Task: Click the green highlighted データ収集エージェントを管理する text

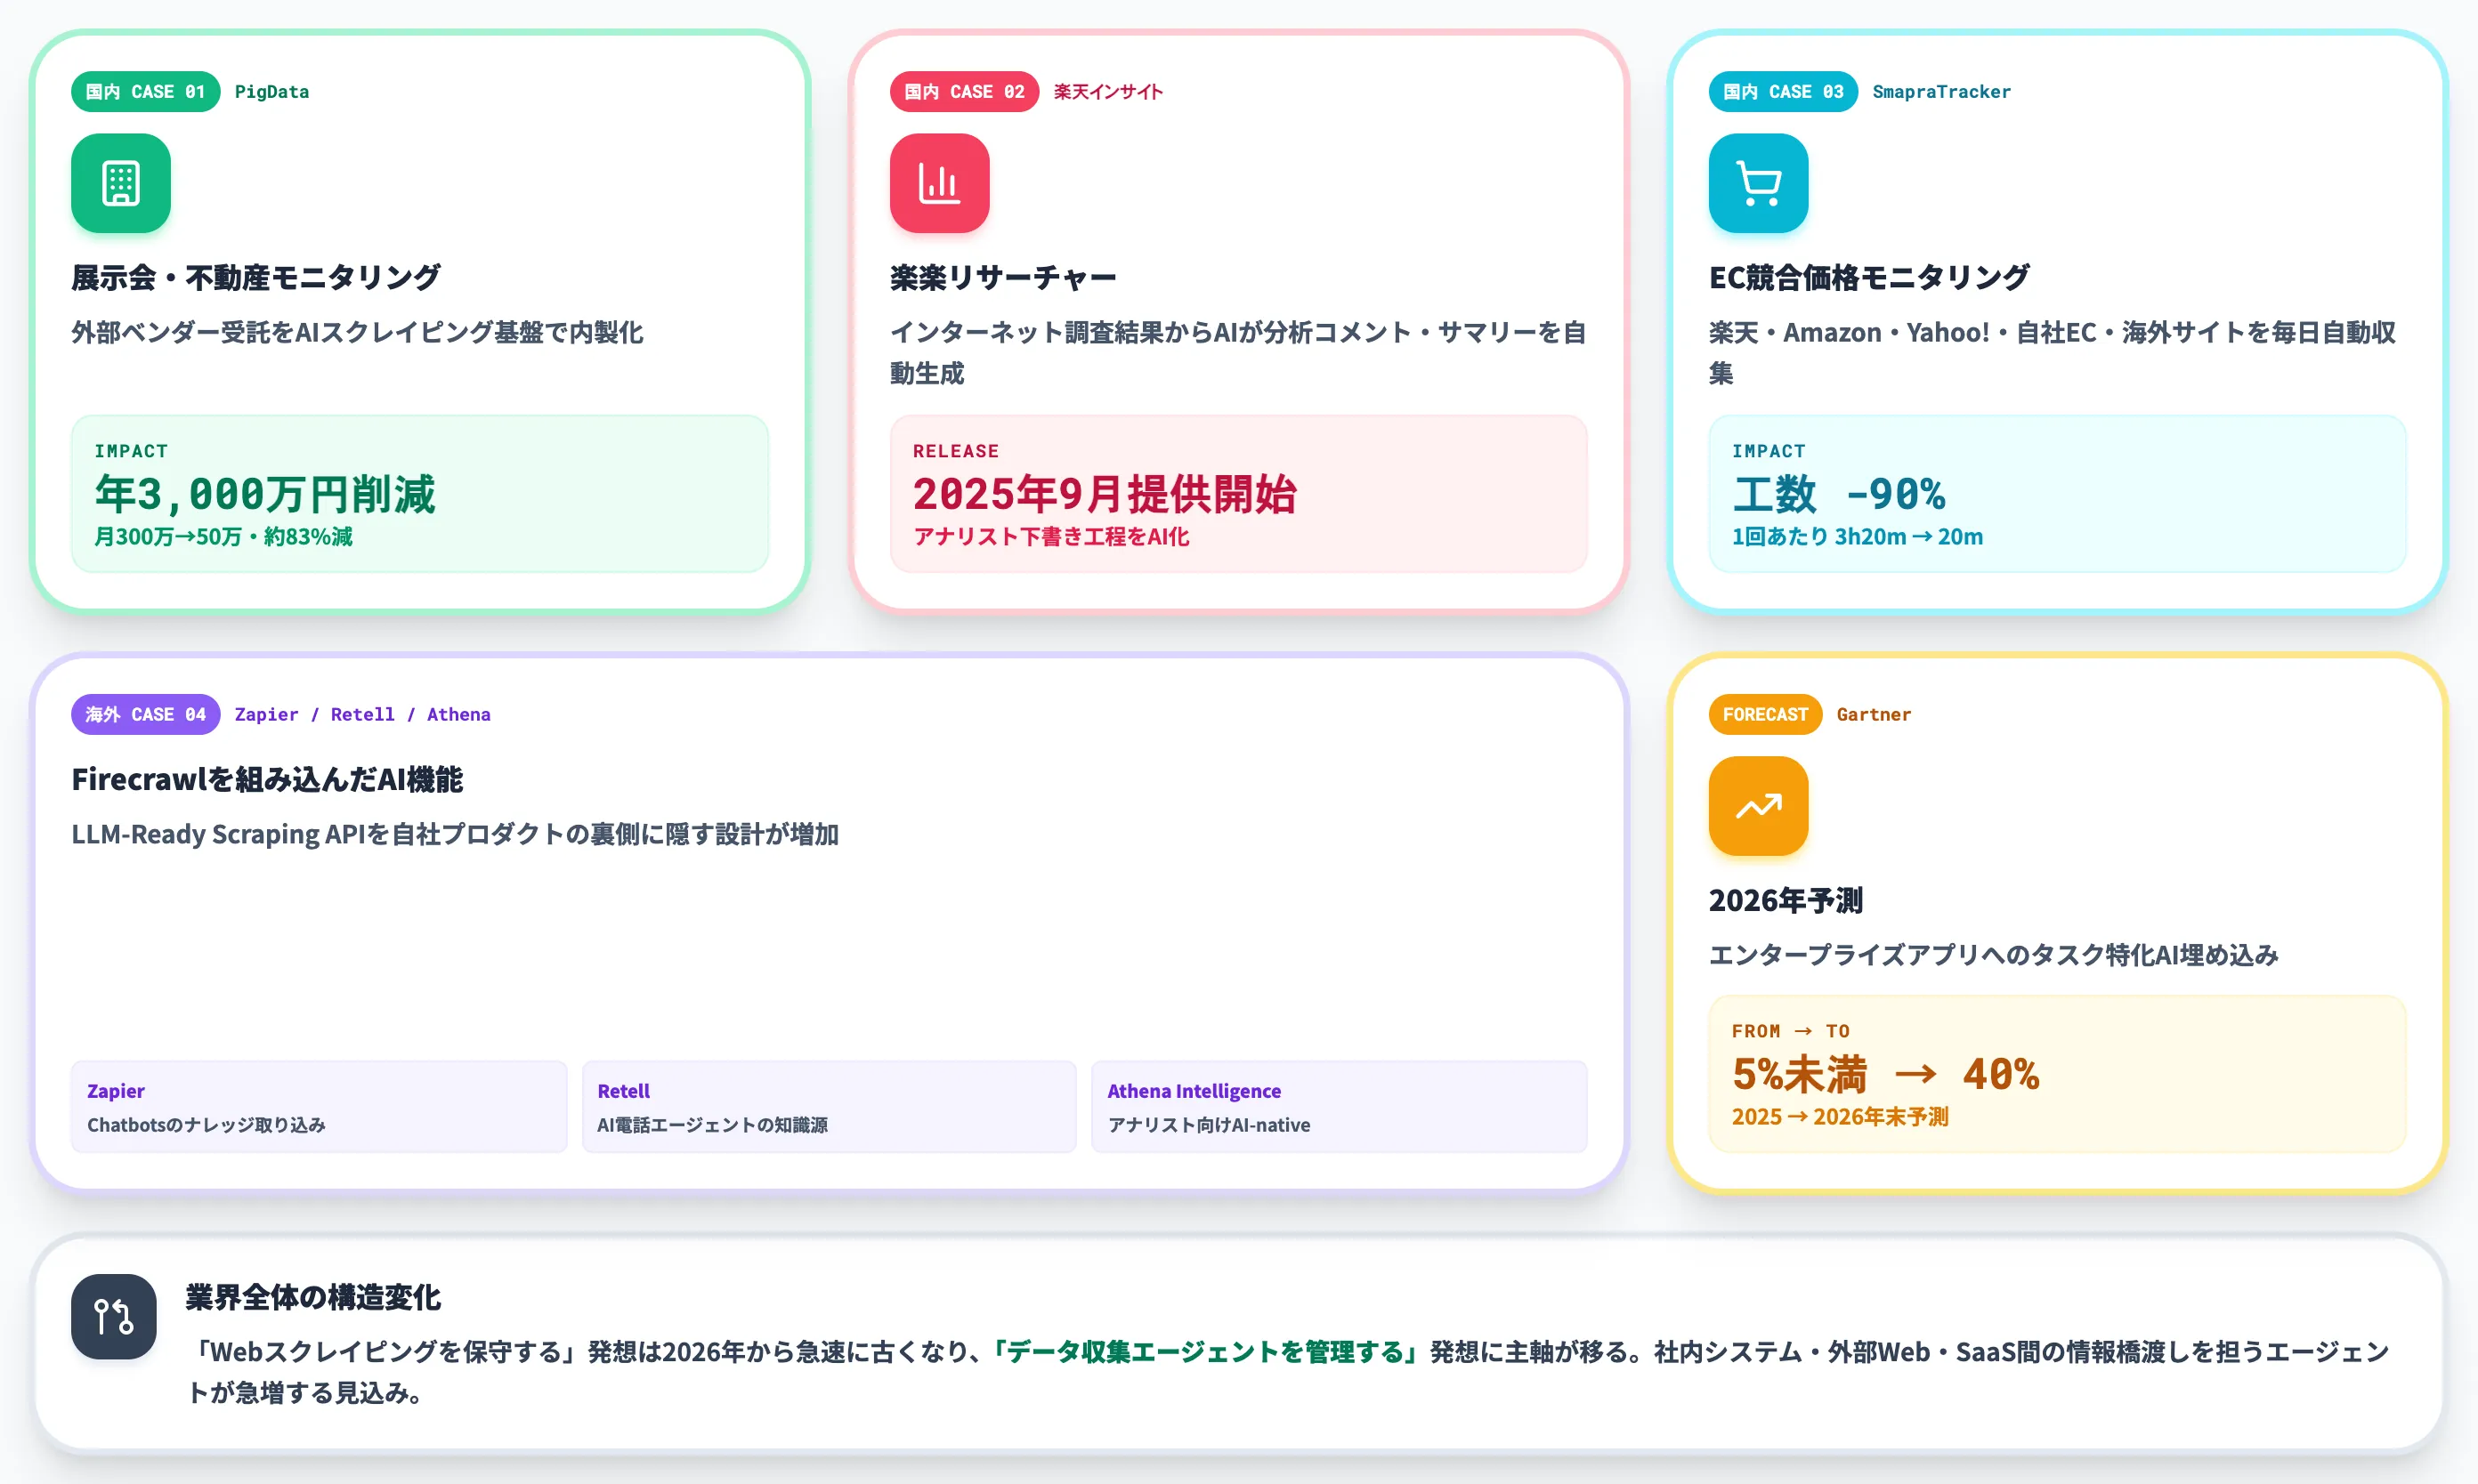Action: click(1204, 1352)
